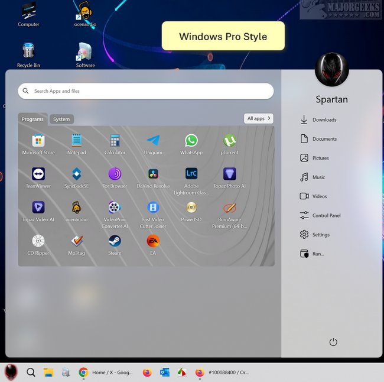Open the Calculator app
The width and height of the screenshot is (384, 382).
pyautogui.click(x=115, y=144)
